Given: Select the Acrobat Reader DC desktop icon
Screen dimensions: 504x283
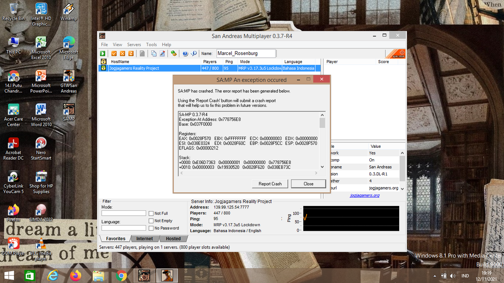Looking at the screenshot, I should pyautogui.click(x=13, y=149).
